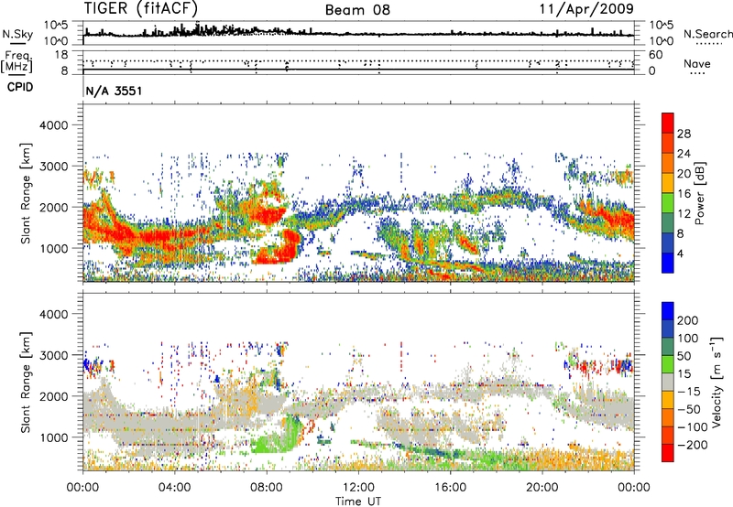
Task: Pick the red top segment of Power colorbar
Action: coord(668,124)
